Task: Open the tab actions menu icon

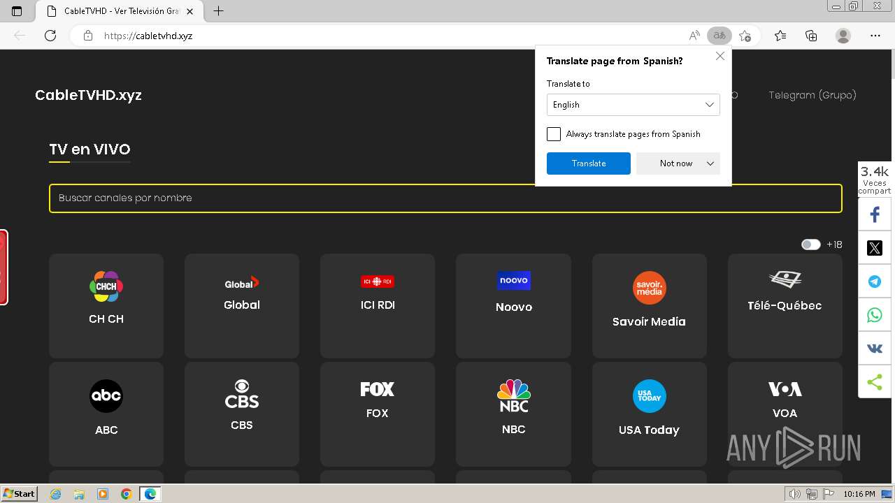Action: [x=17, y=11]
